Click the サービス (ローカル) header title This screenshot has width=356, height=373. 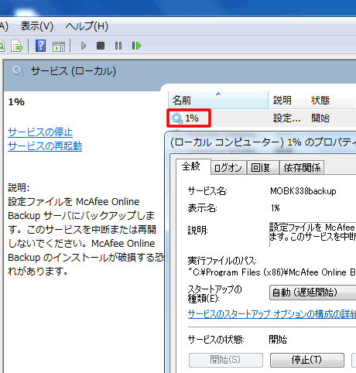(x=74, y=71)
